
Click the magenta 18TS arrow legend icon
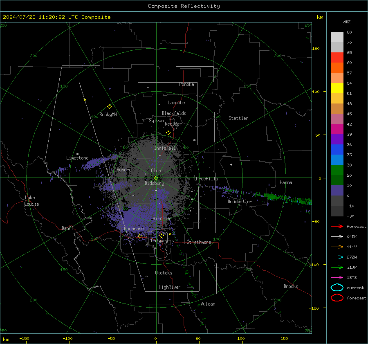[337, 278]
